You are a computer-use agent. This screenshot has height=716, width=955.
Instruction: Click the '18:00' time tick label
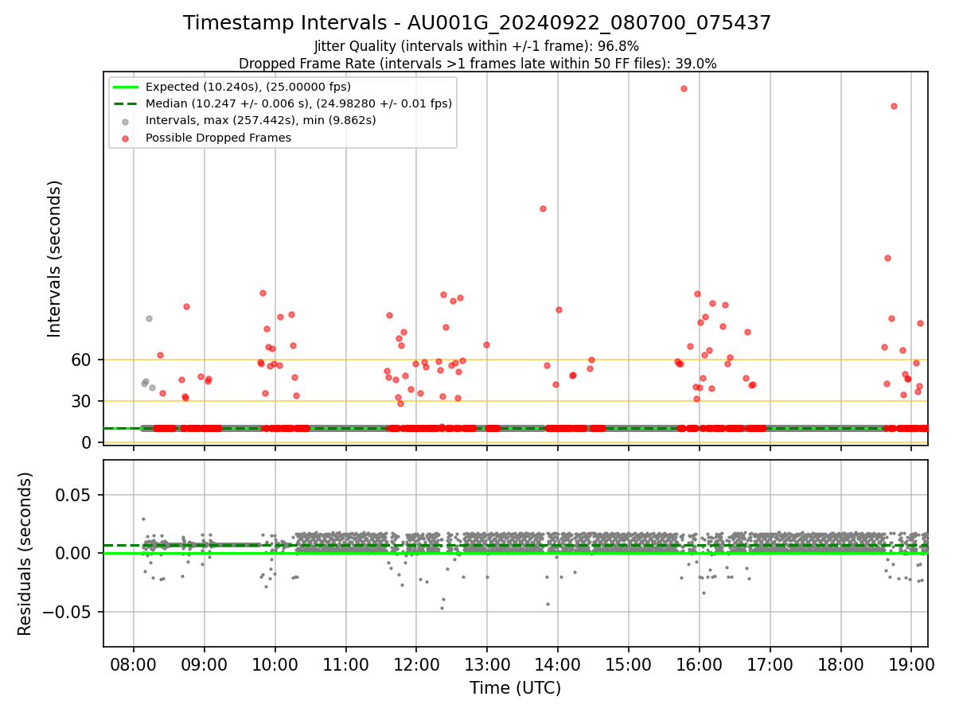(x=841, y=665)
